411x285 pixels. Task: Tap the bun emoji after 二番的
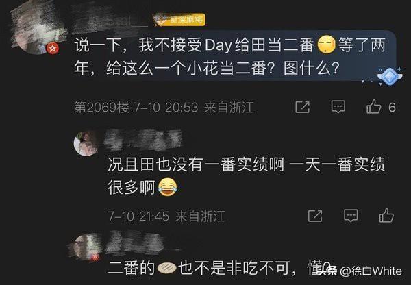[x=166, y=269]
